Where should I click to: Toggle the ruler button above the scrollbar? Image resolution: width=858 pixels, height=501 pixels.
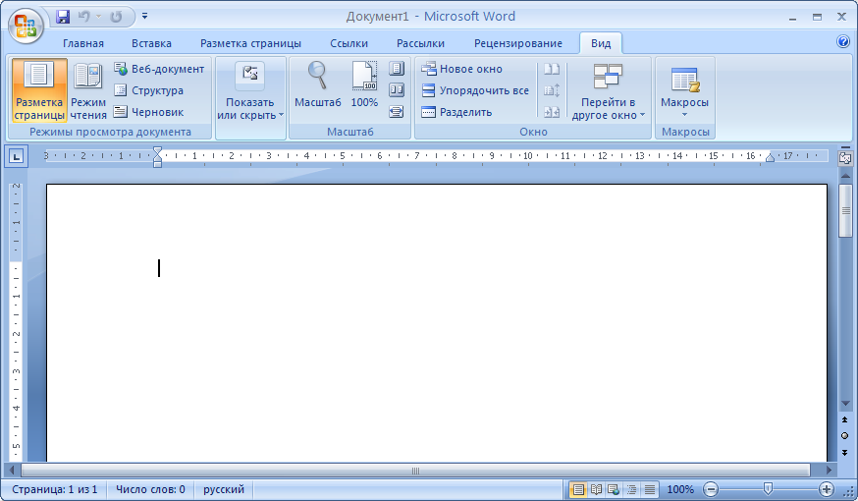pos(845,157)
